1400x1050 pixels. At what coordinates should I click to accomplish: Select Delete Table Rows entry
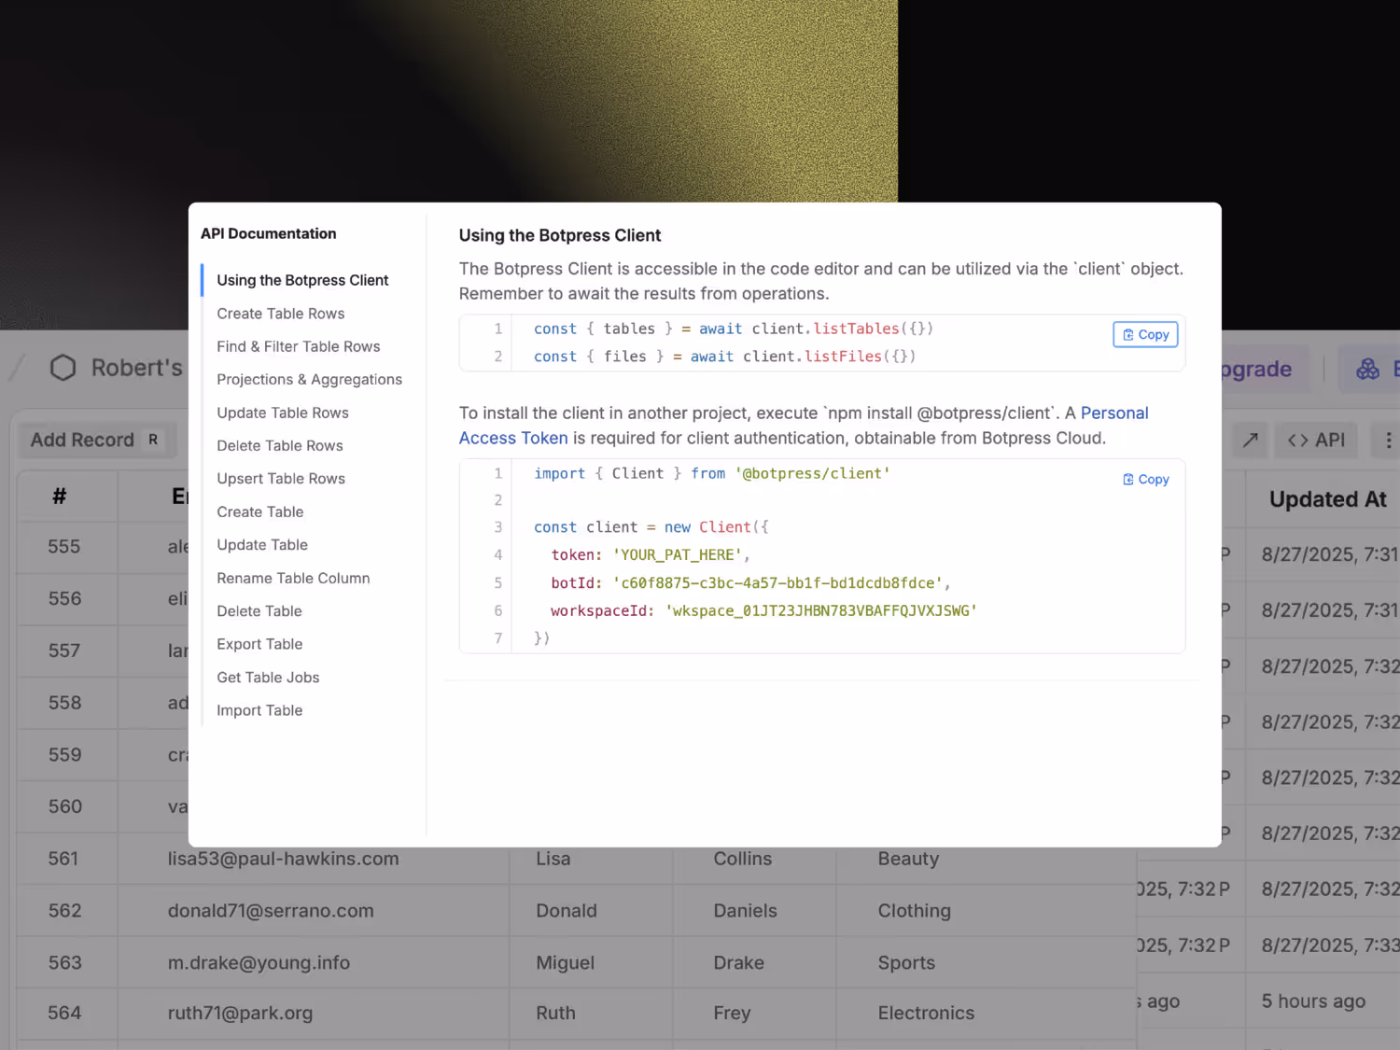point(280,445)
